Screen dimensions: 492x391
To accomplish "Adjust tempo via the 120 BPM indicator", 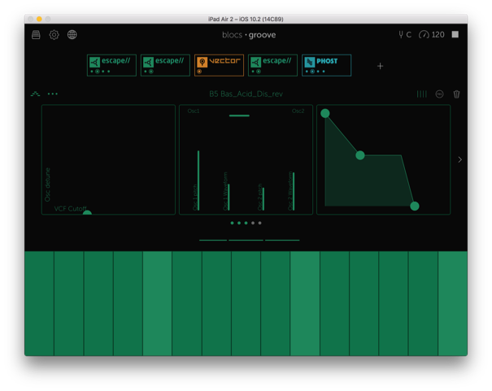I will tap(432, 35).
